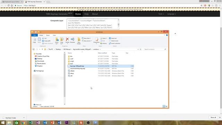This screenshot has width=222, height=125.
Task: Select the Downloads favorite in the sidebar
Action: pyautogui.click(x=41, y=61)
